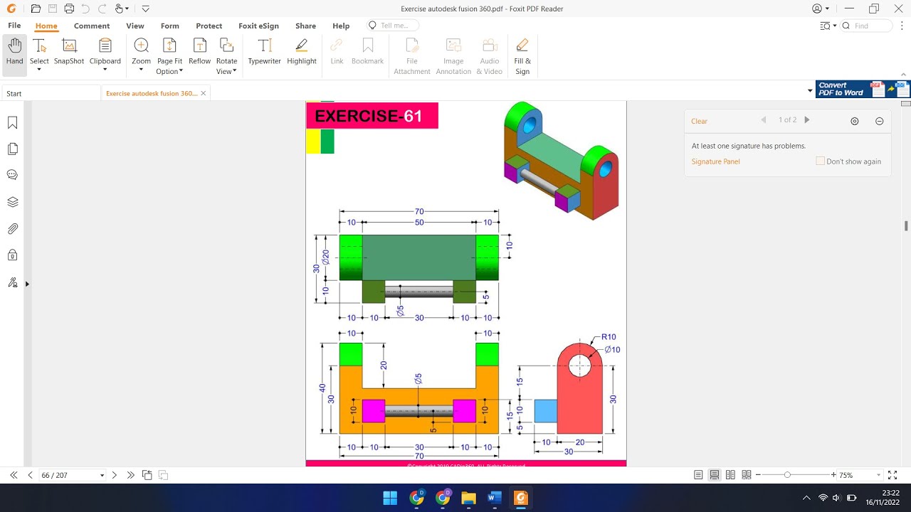Open Microsoft Word from the taskbar
This screenshot has height=512, width=911.
tap(495, 498)
